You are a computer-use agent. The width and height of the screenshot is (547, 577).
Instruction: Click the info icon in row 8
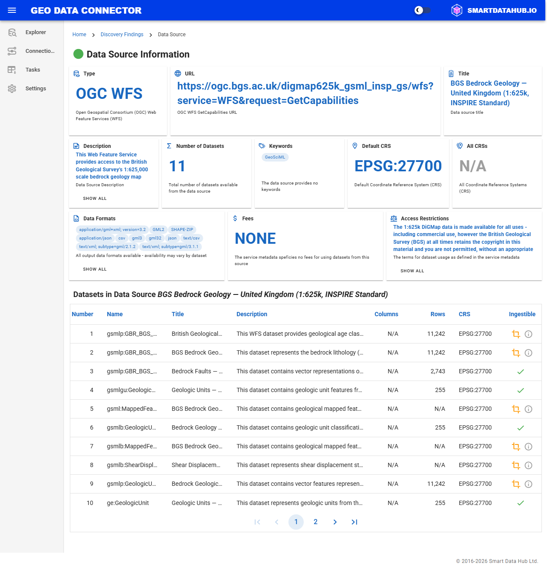[x=528, y=465]
